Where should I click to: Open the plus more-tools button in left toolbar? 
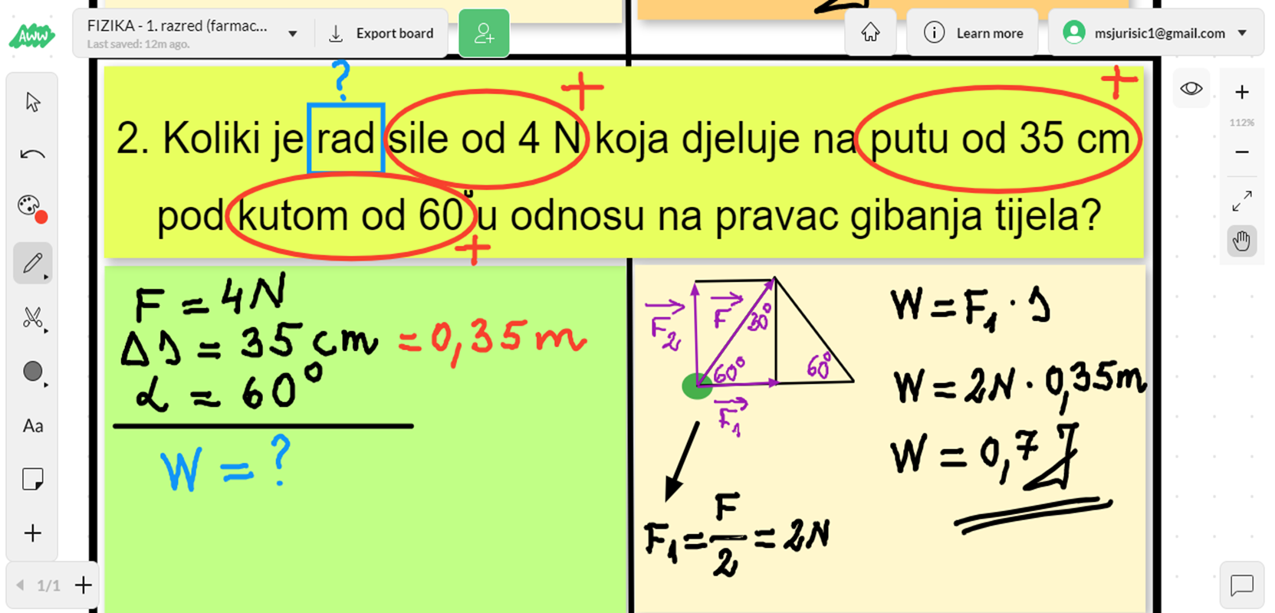point(32,533)
